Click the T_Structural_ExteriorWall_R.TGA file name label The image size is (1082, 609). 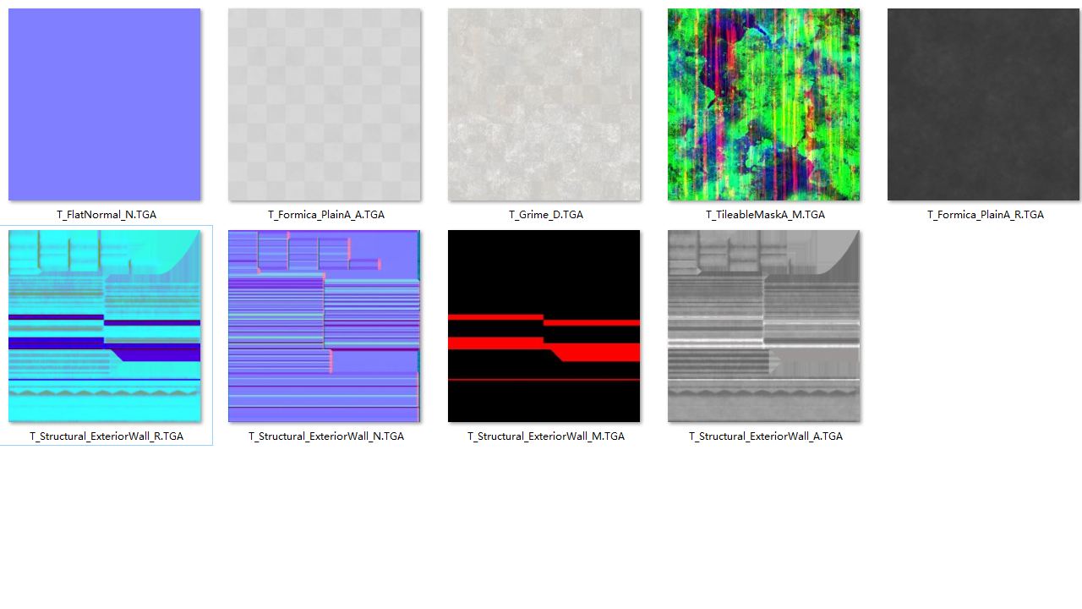(107, 436)
